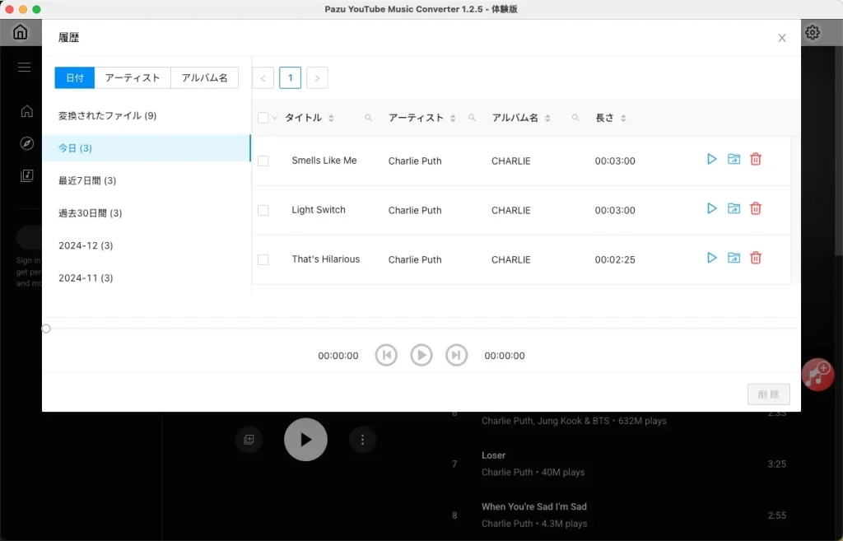Check the checkbox for "Smells Like Me"

point(263,161)
